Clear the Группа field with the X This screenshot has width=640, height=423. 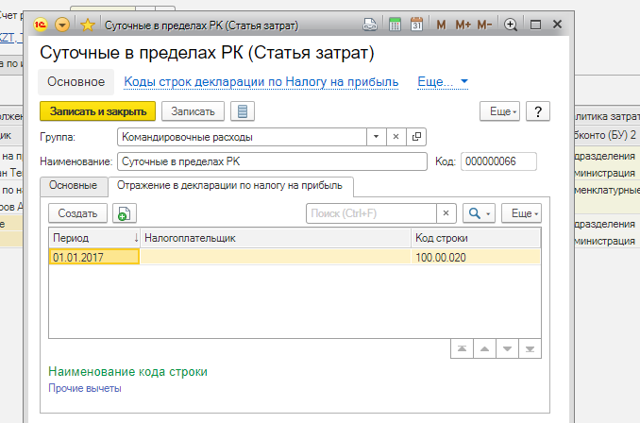(396, 137)
